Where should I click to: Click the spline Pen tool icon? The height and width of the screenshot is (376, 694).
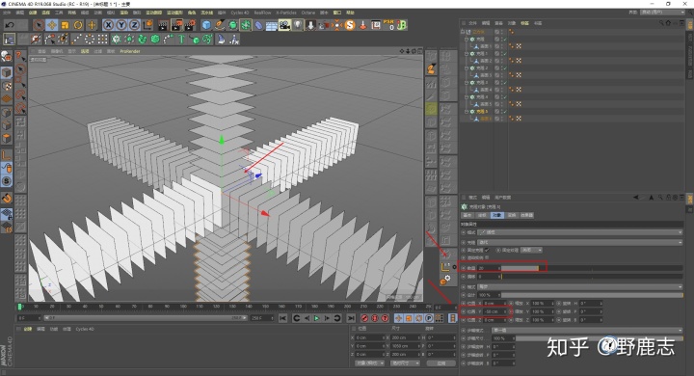220,25
